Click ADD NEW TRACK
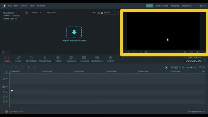The image size is (208, 117). (14, 112)
